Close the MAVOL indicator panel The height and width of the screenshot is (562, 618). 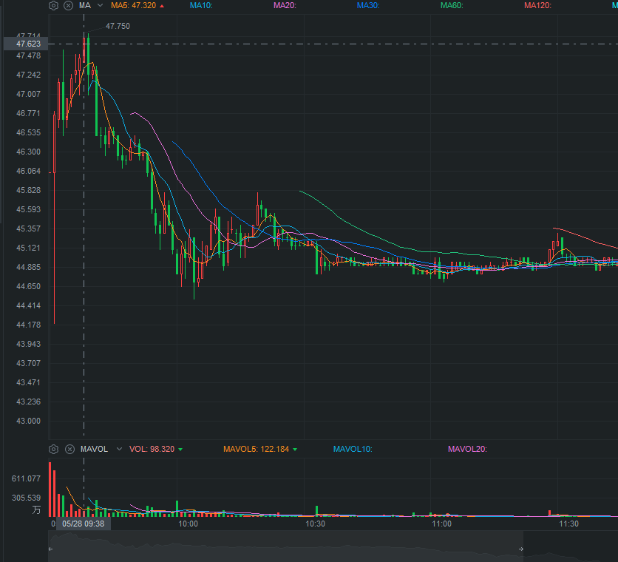click(x=69, y=449)
